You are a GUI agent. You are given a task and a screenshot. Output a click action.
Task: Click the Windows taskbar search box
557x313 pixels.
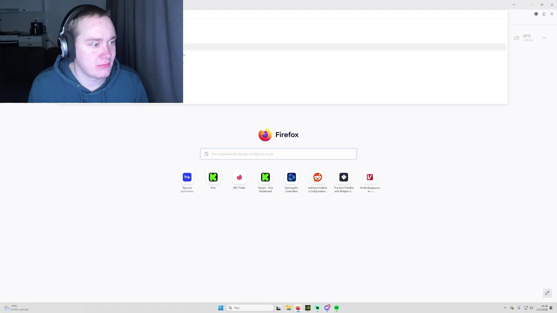coord(250,308)
